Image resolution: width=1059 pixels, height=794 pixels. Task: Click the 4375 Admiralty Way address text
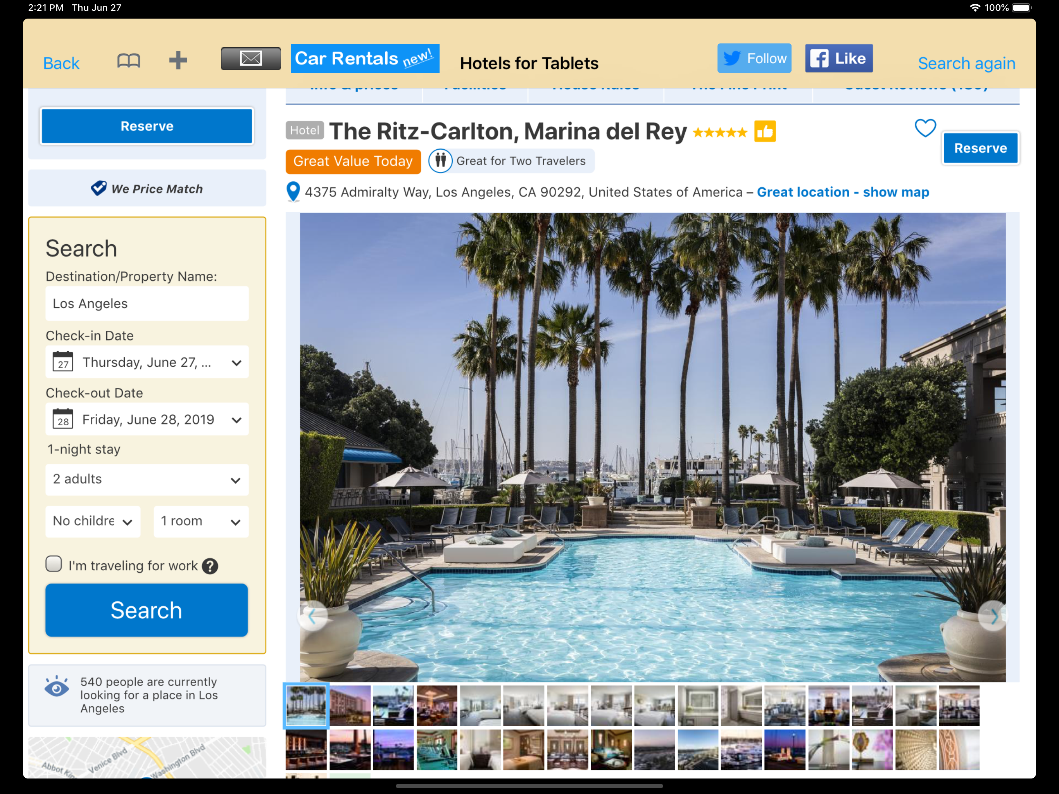click(524, 192)
